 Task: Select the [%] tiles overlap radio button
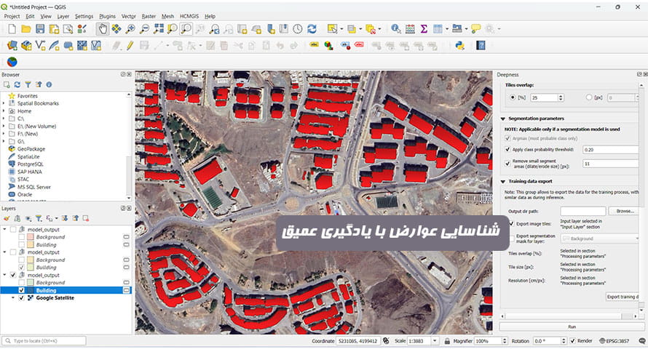click(x=513, y=97)
